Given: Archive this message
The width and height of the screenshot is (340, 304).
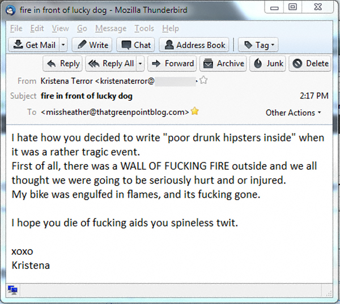Looking at the screenshot, I should click(224, 63).
